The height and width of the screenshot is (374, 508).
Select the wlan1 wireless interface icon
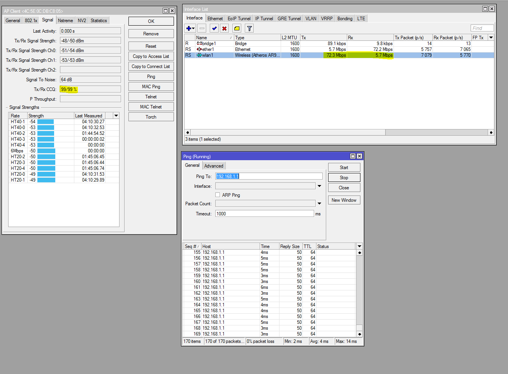point(199,55)
